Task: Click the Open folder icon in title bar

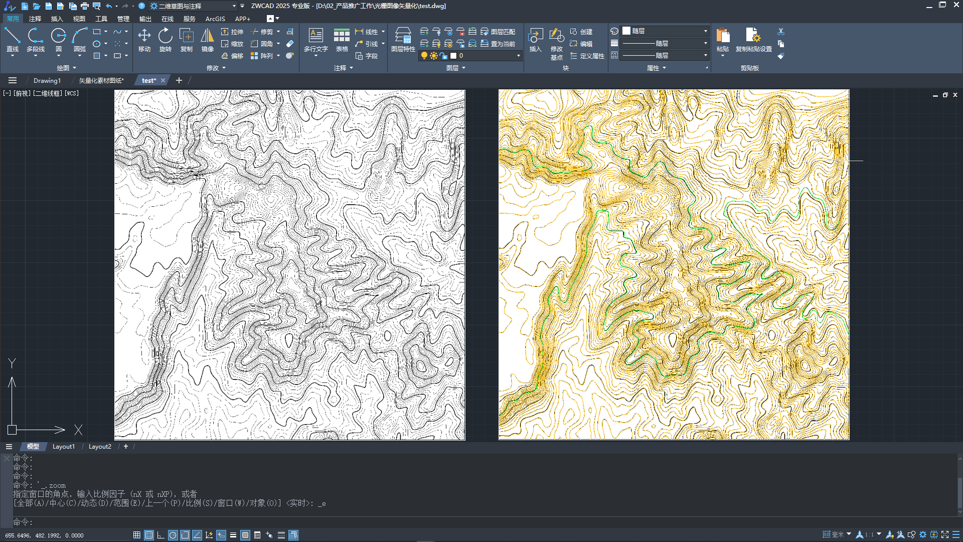Action: click(x=37, y=6)
